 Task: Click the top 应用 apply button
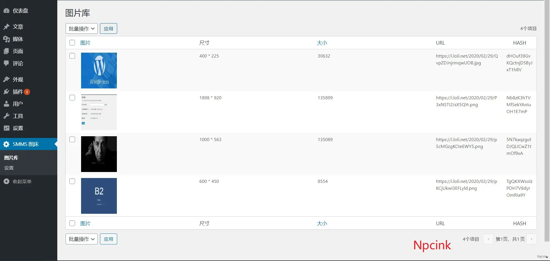108,29
